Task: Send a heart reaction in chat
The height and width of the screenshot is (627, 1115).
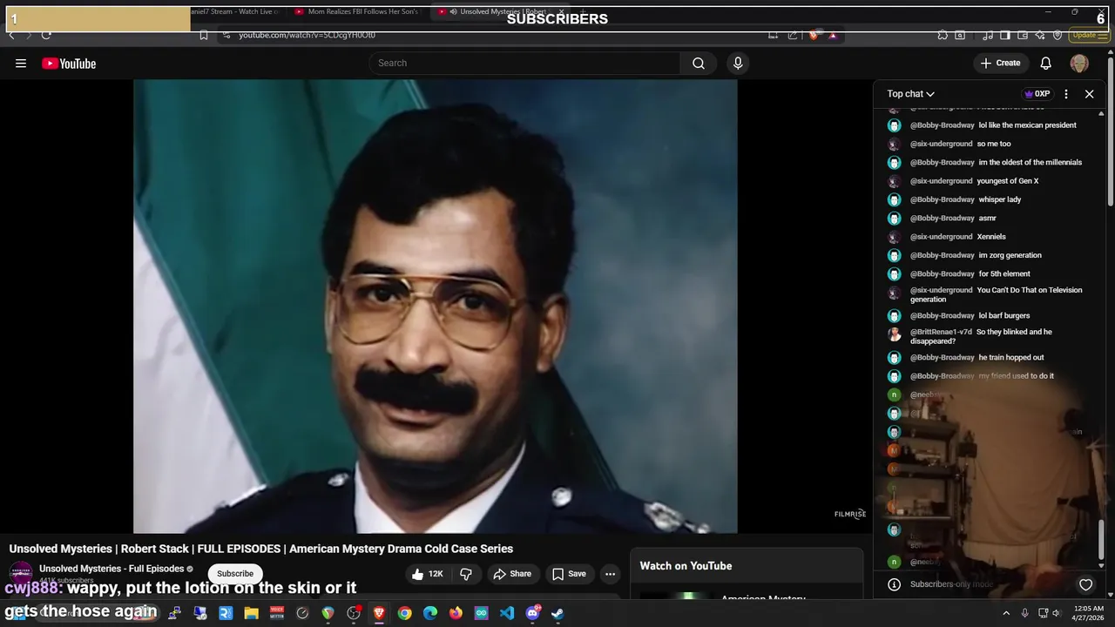Action: [1085, 584]
